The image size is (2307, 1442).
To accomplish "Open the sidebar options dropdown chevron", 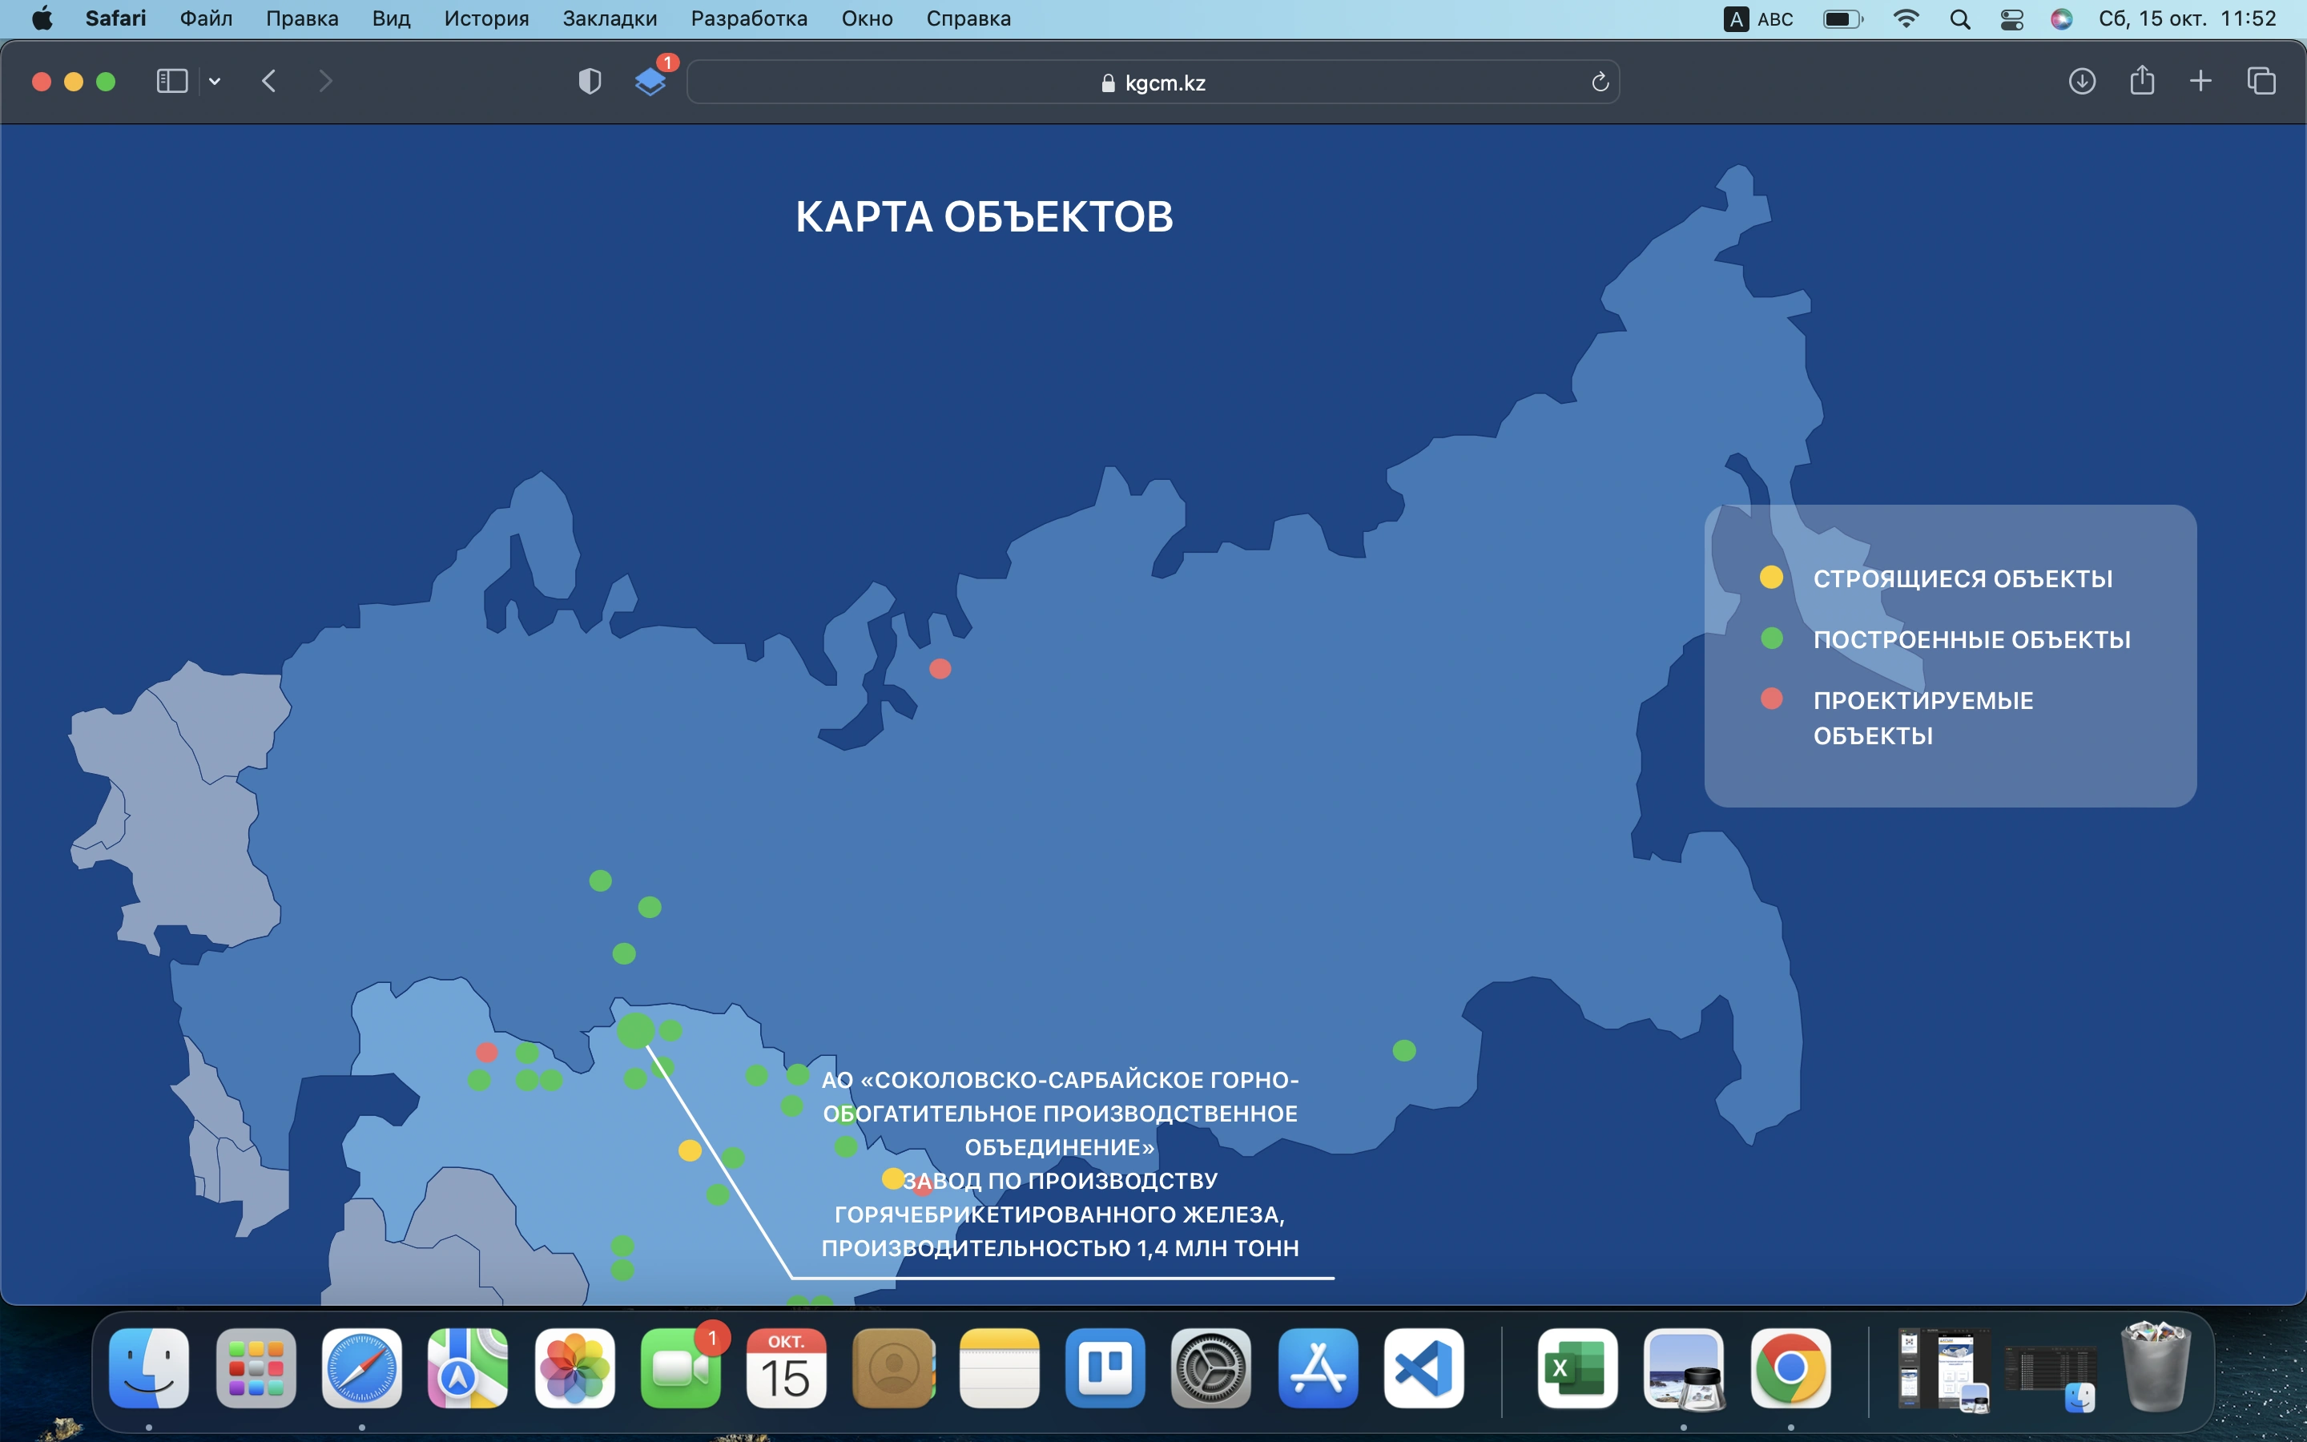I will tap(215, 81).
